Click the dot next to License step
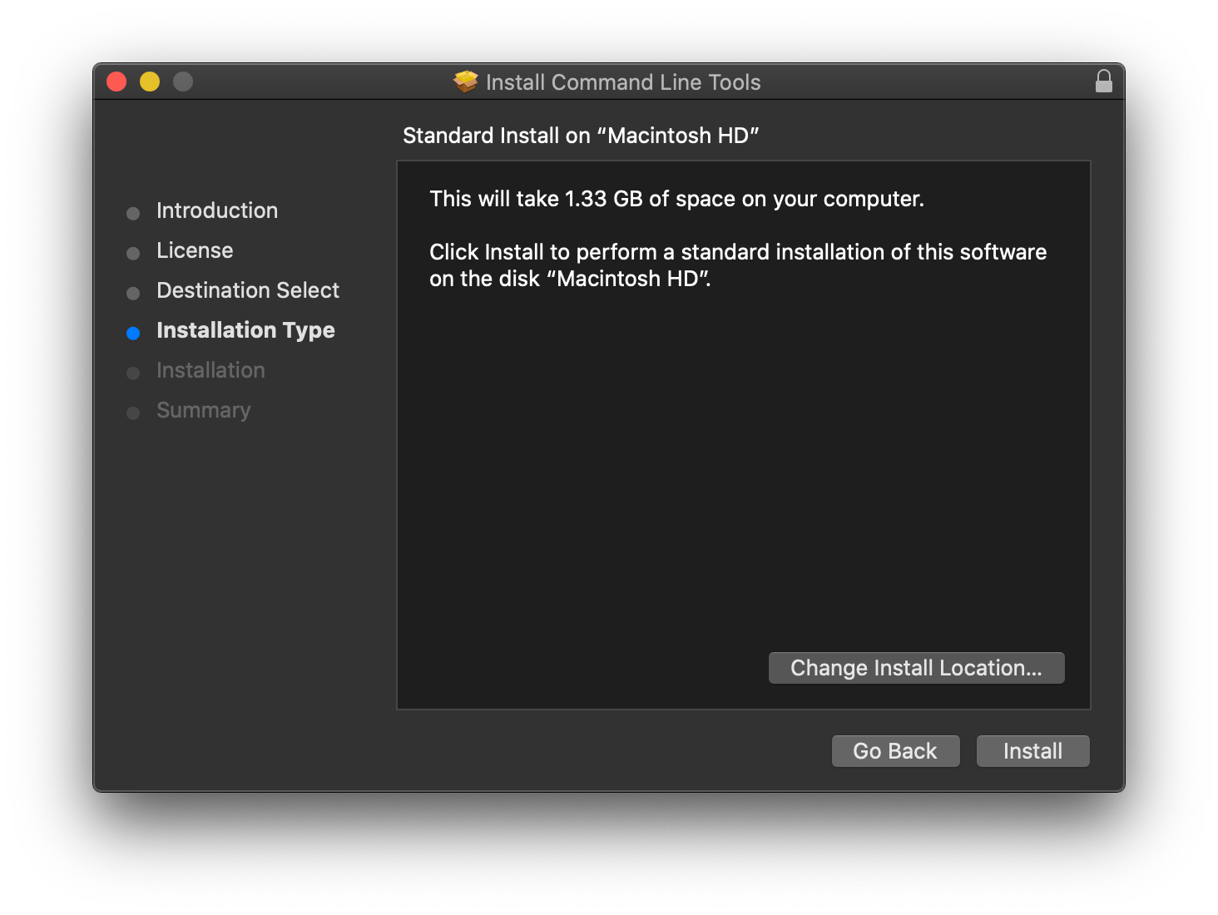1218x915 pixels. click(x=134, y=253)
